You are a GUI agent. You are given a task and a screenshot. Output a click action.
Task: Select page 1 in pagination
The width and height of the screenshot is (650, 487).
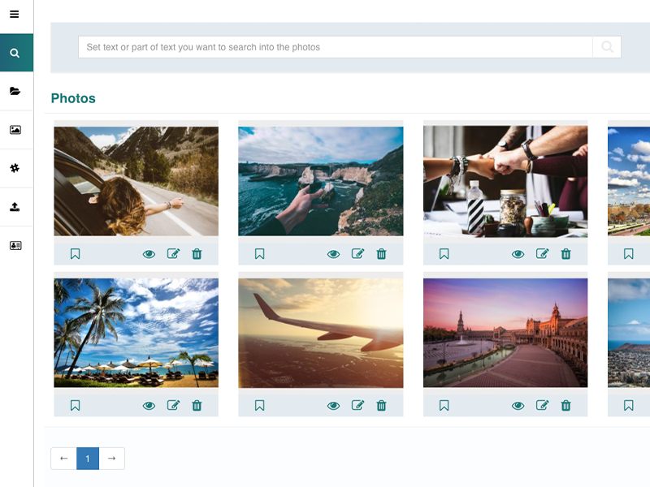point(88,459)
